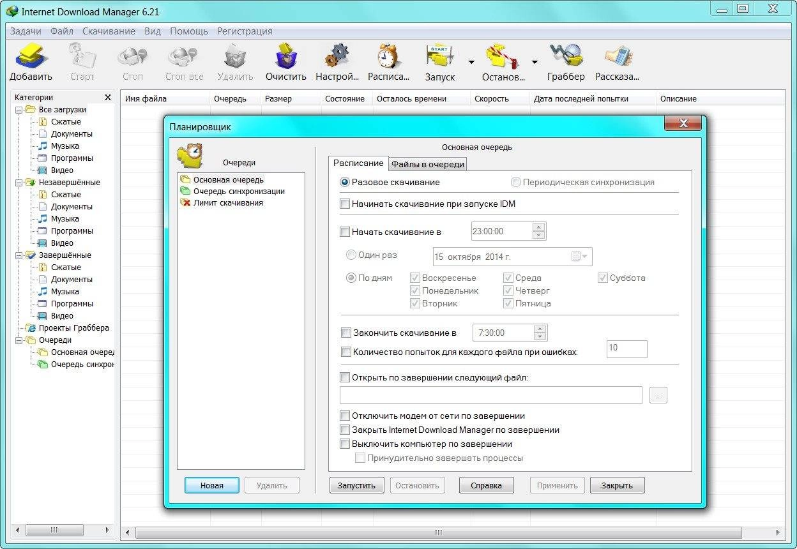Open the Вид menu
This screenshot has width=797, height=549.
click(x=153, y=31)
